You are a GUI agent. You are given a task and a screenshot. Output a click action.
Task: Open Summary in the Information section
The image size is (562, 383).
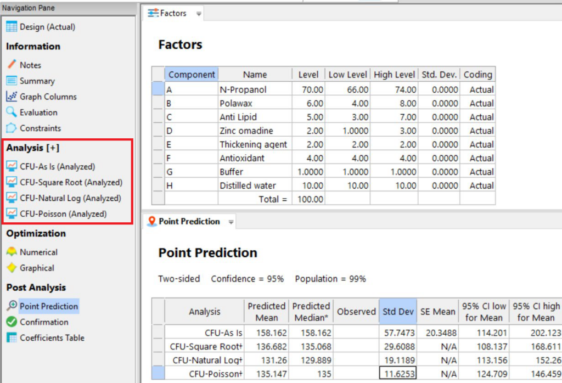coord(37,81)
